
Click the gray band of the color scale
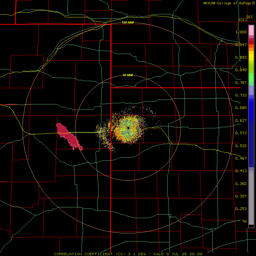[x=251, y=198]
